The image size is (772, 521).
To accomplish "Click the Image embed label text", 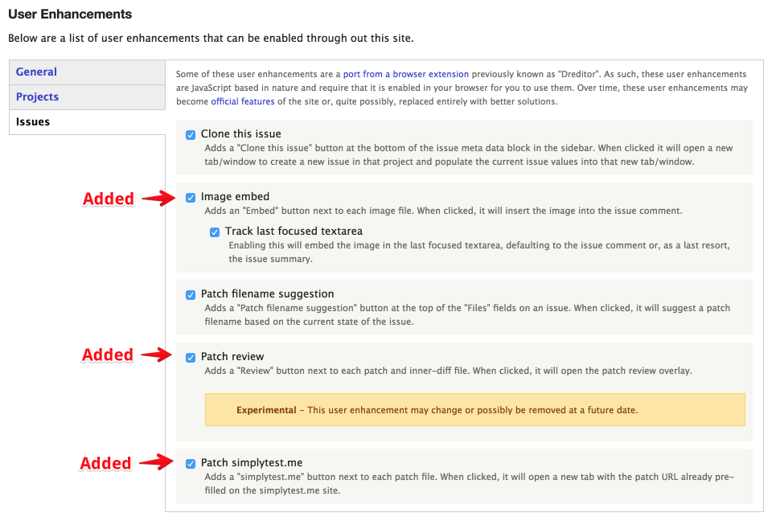I will pyautogui.click(x=235, y=197).
